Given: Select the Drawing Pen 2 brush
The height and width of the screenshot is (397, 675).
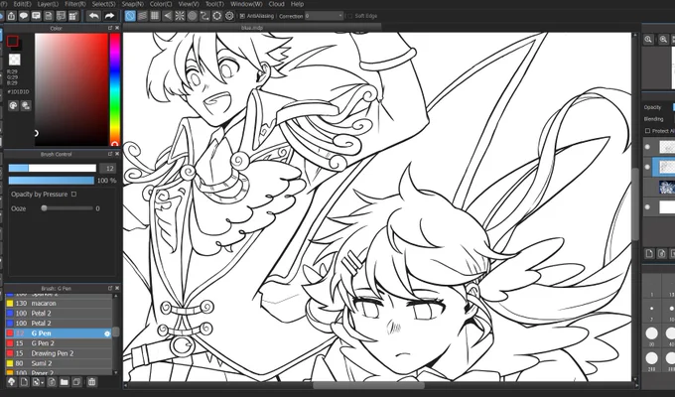Looking at the screenshot, I should [59, 353].
